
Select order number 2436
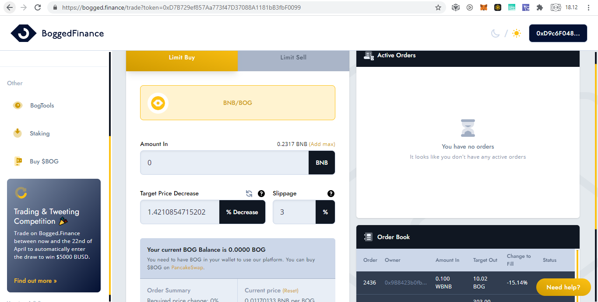pyautogui.click(x=369, y=282)
